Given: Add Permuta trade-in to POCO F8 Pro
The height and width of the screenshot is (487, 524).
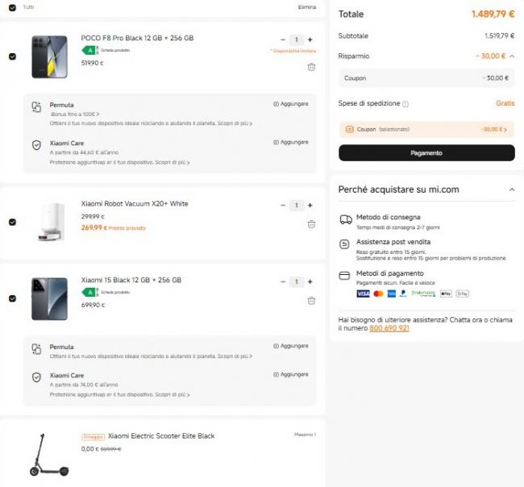Looking at the screenshot, I should (290, 104).
